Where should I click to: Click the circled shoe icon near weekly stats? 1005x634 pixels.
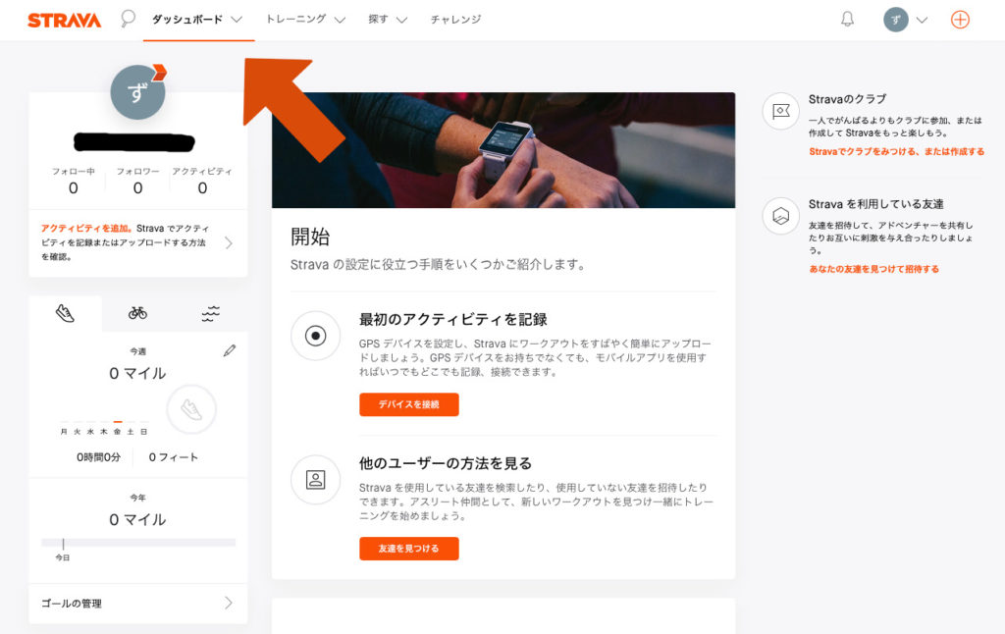click(191, 409)
